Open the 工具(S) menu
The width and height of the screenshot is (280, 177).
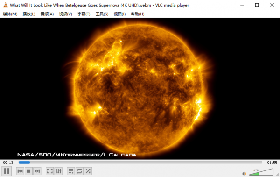[102, 14]
